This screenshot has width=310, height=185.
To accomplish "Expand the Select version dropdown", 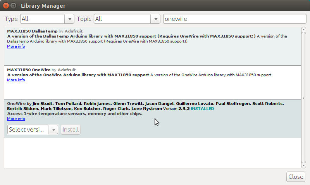I will coord(33,130).
